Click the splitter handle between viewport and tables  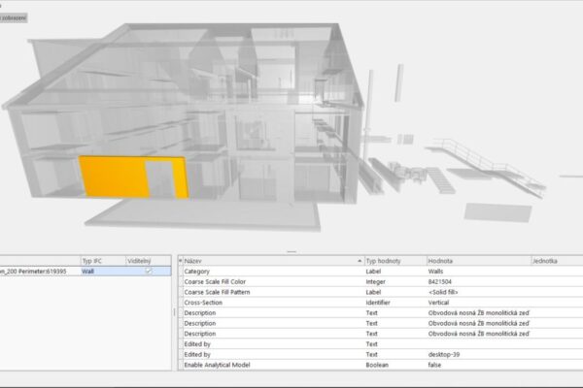[x=291, y=251]
